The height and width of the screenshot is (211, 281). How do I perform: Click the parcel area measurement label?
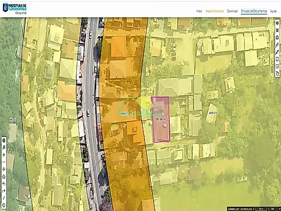[x=161, y=119]
